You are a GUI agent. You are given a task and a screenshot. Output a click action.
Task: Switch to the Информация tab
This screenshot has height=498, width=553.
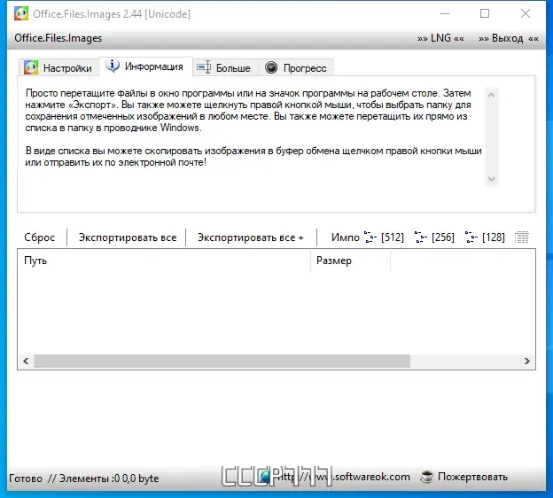tap(145, 66)
